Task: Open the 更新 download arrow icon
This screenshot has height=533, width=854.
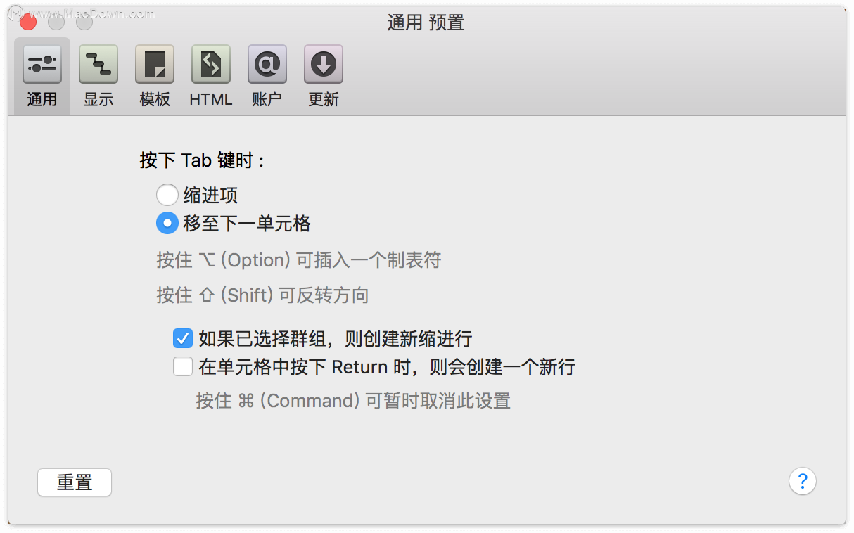Action: (x=324, y=65)
